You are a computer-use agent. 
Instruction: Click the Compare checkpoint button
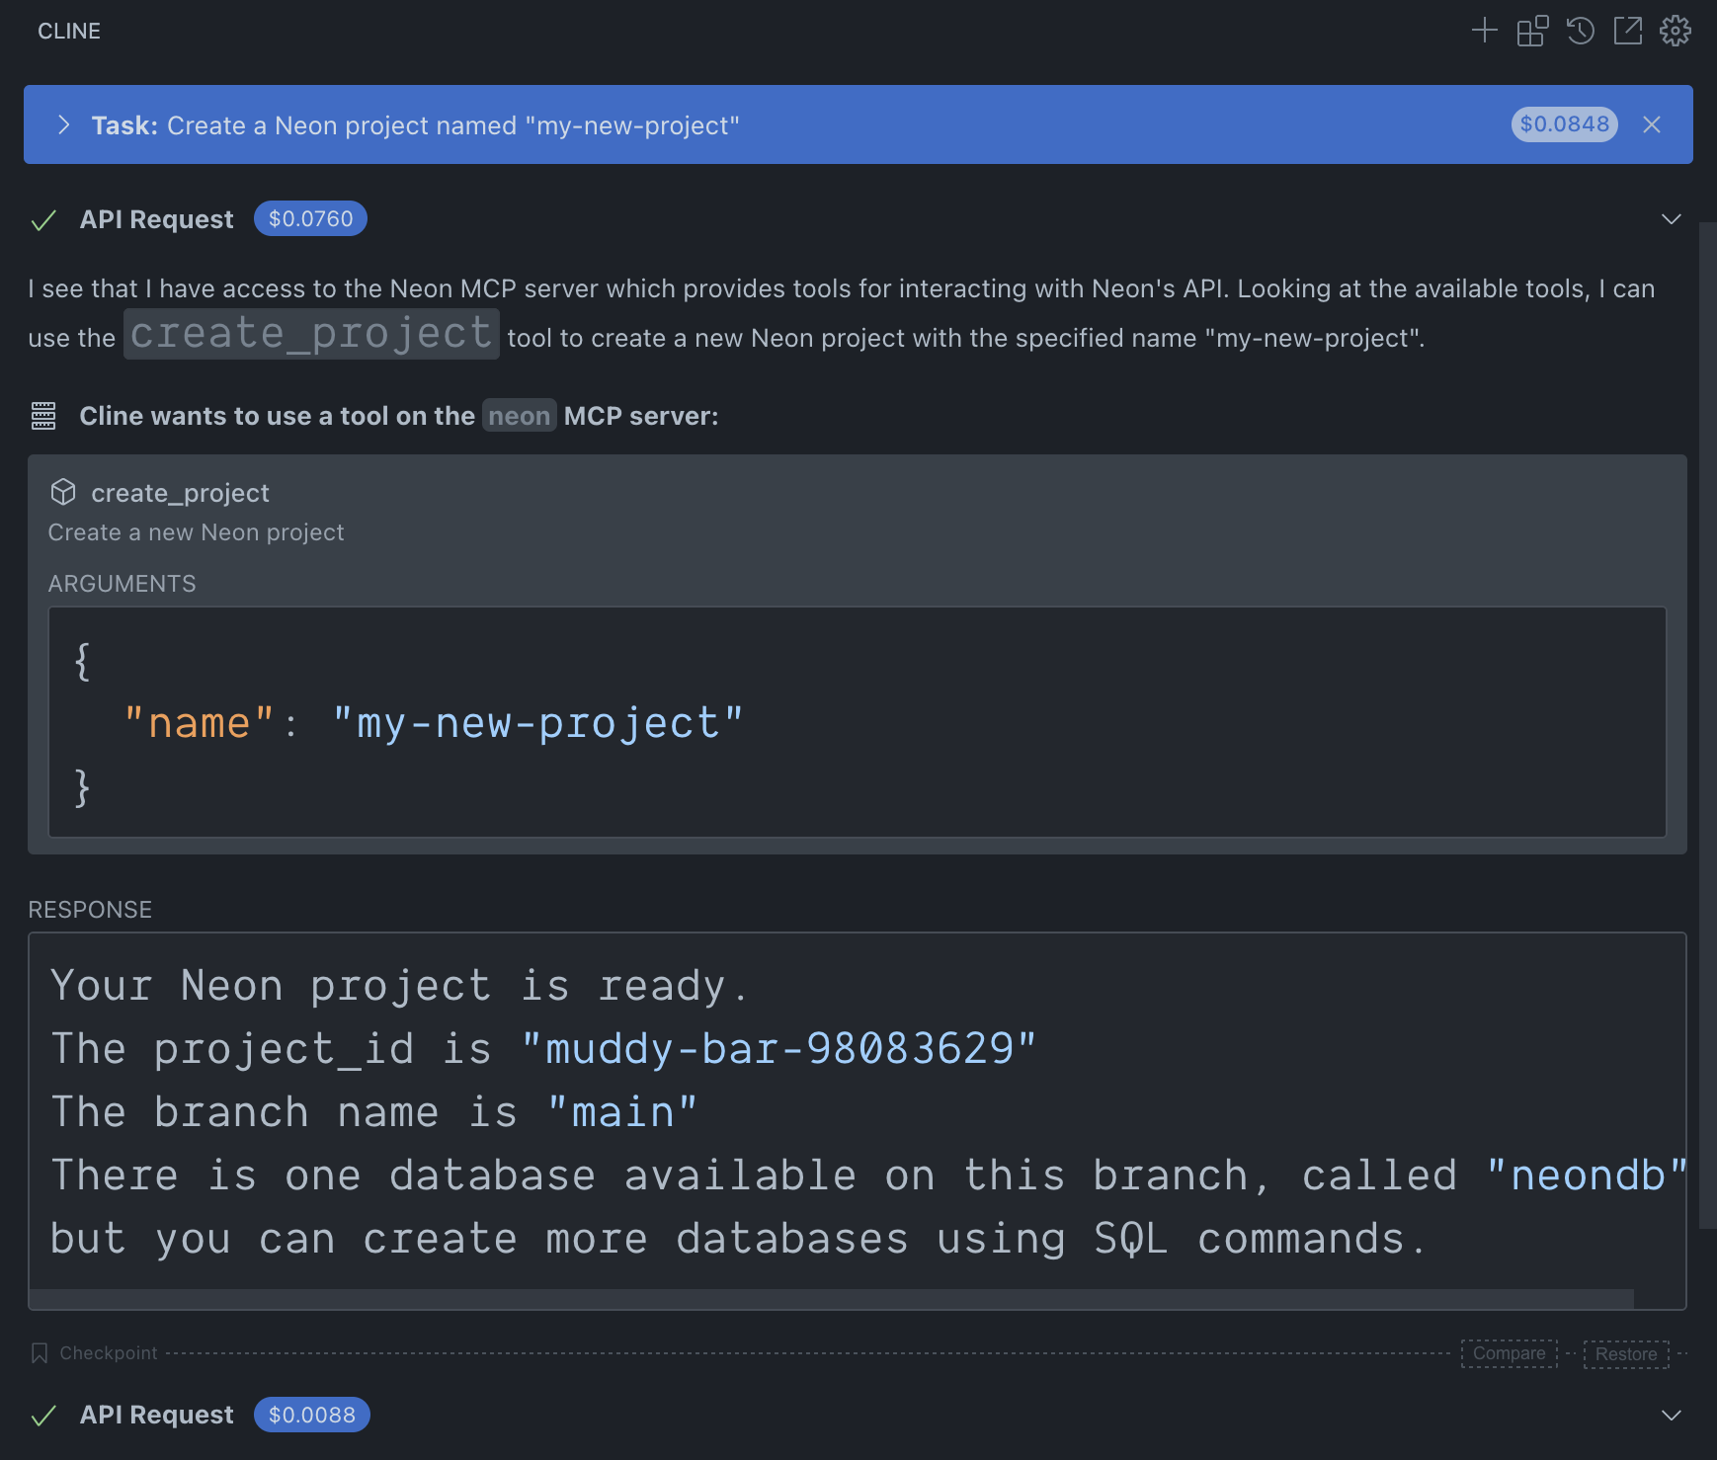point(1509,1353)
